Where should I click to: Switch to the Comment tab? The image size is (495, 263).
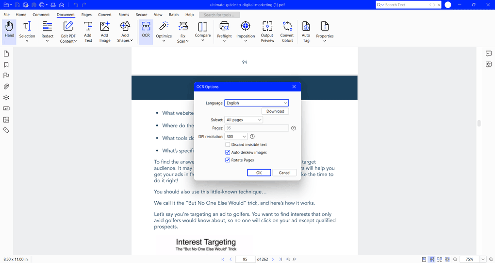coord(41,15)
